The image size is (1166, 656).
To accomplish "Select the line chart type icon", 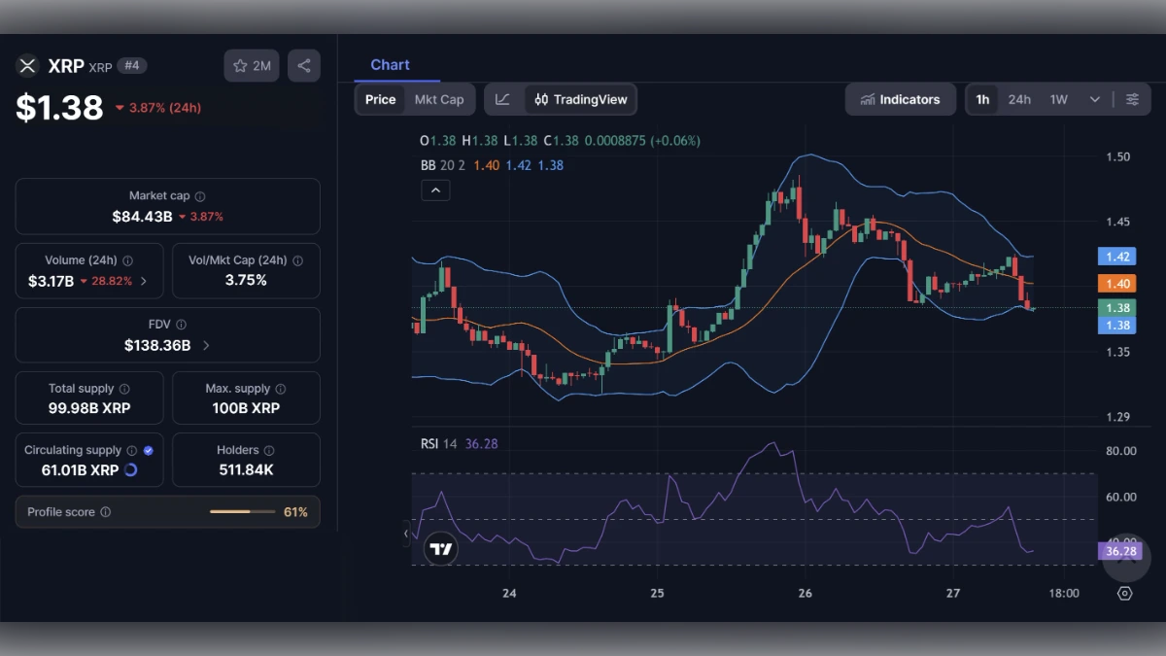I will click(503, 98).
